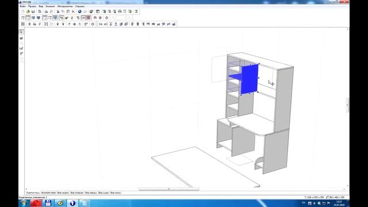The width and height of the screenshot is (368, 207).
Task: Open the zoom level combo box in toolbar
Action: tap(121, 18)
